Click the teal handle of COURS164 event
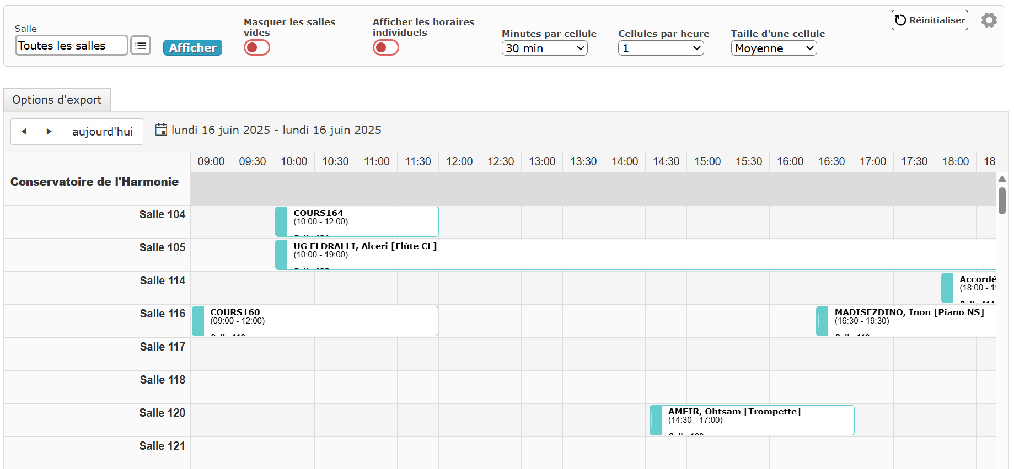This screenshot has height=469, width=1014. coord(281,222)
